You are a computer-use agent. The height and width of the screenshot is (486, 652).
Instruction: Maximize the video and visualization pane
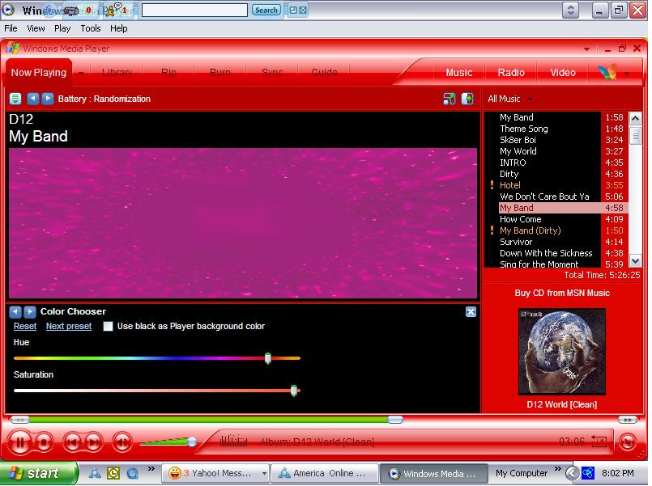[467, 99]
